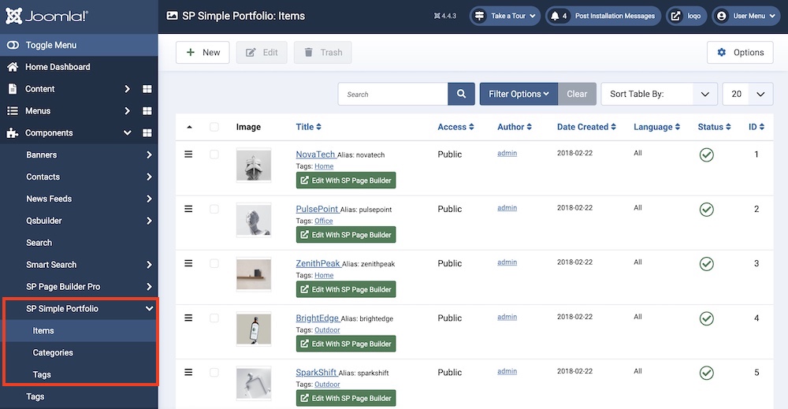This screenshot has height=409, width=788.
Task: Click the Menus dashboard grid icon
Action: [x=147, y=111]
